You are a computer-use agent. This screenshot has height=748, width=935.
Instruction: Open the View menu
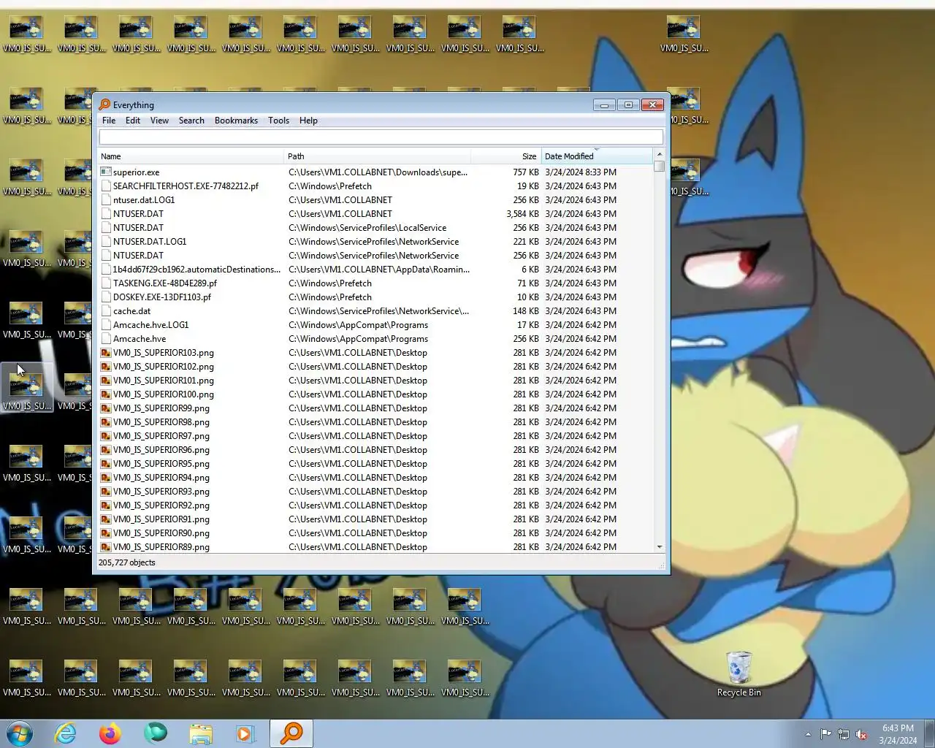click(x=159, y=121)
